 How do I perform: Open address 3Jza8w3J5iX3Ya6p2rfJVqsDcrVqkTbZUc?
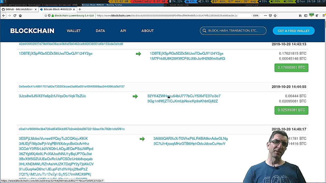(x=52, y=96)
